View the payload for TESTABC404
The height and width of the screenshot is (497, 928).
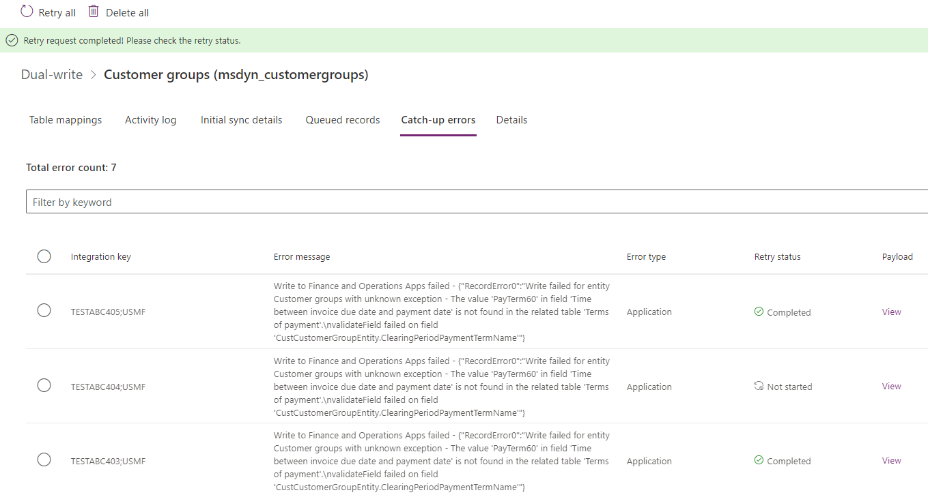click(x=891, y=386)
